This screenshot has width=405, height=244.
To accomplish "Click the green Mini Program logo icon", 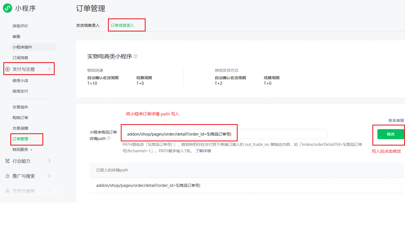I will tap(8, 8).
